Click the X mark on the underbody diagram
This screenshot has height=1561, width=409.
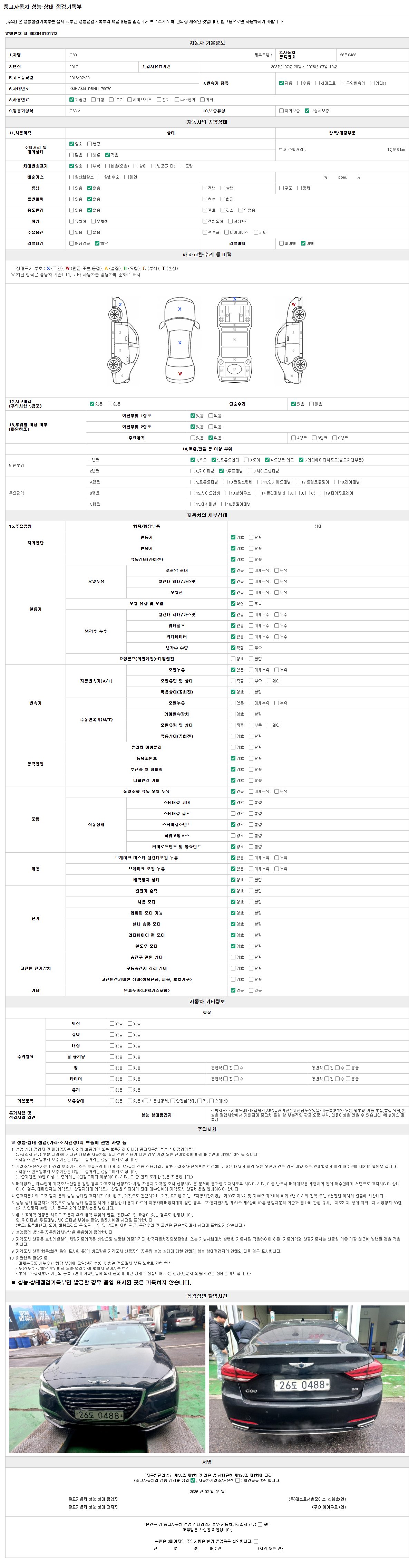tap(234, 299)
